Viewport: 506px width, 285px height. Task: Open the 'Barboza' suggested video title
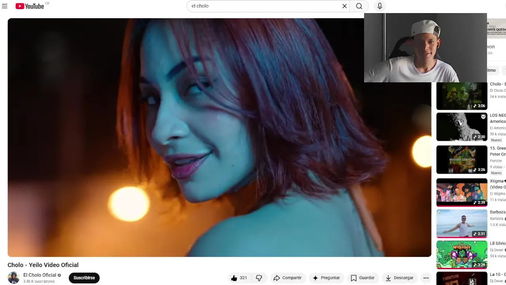pos(498,212)
